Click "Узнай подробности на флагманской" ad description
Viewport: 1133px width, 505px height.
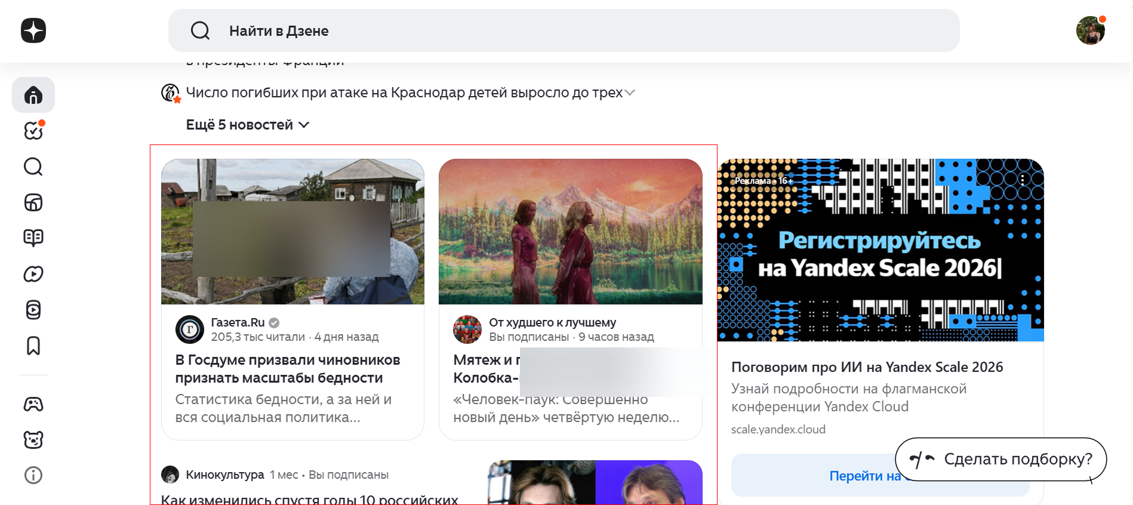(x=849, y=398)
